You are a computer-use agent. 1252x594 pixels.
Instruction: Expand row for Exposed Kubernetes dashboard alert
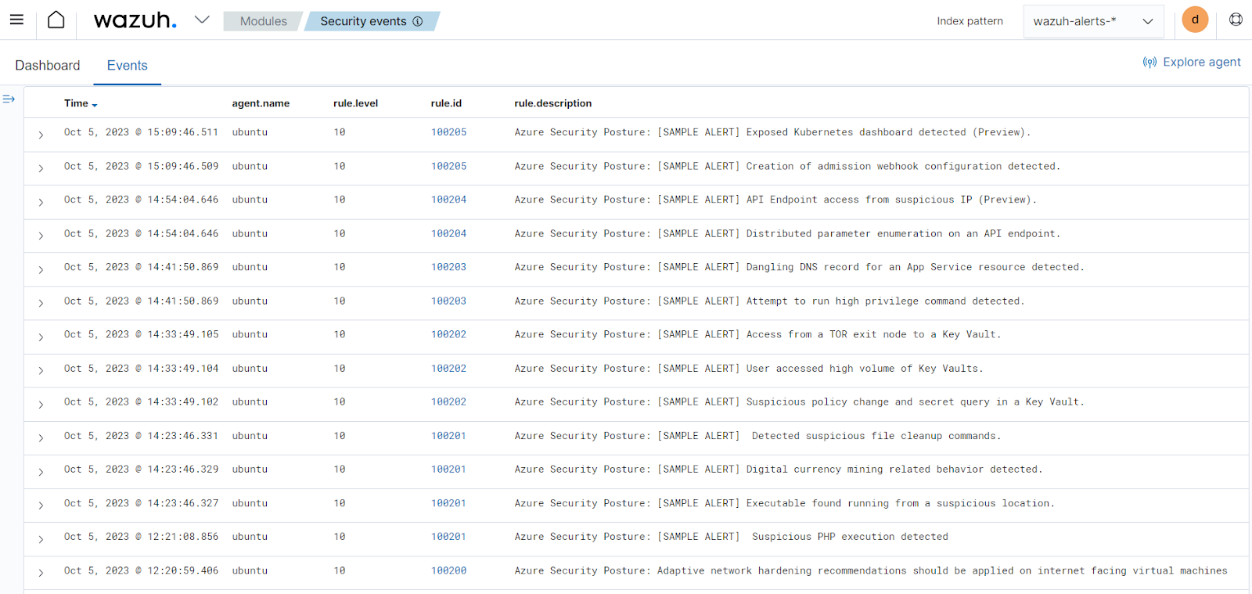tap(41, 135)
